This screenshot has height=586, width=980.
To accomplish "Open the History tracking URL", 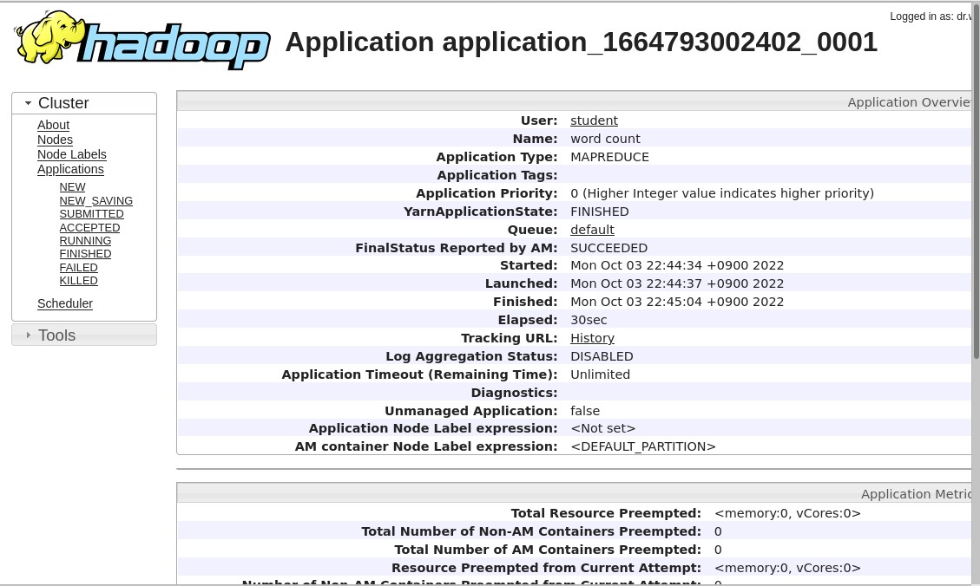I will click(x=593, y=338).
